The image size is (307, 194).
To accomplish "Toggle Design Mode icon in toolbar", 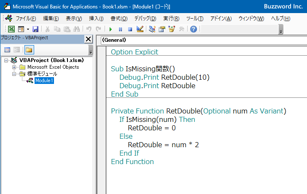I will point(140,29).
